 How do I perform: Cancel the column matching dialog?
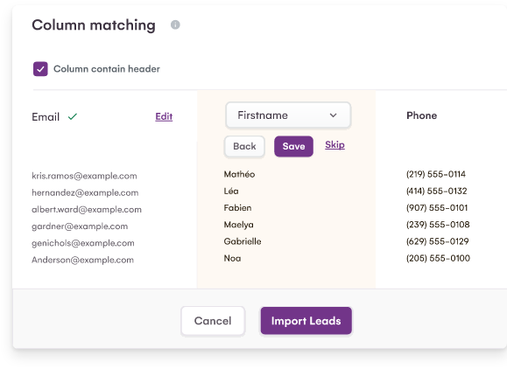click(x=213, y=321)
